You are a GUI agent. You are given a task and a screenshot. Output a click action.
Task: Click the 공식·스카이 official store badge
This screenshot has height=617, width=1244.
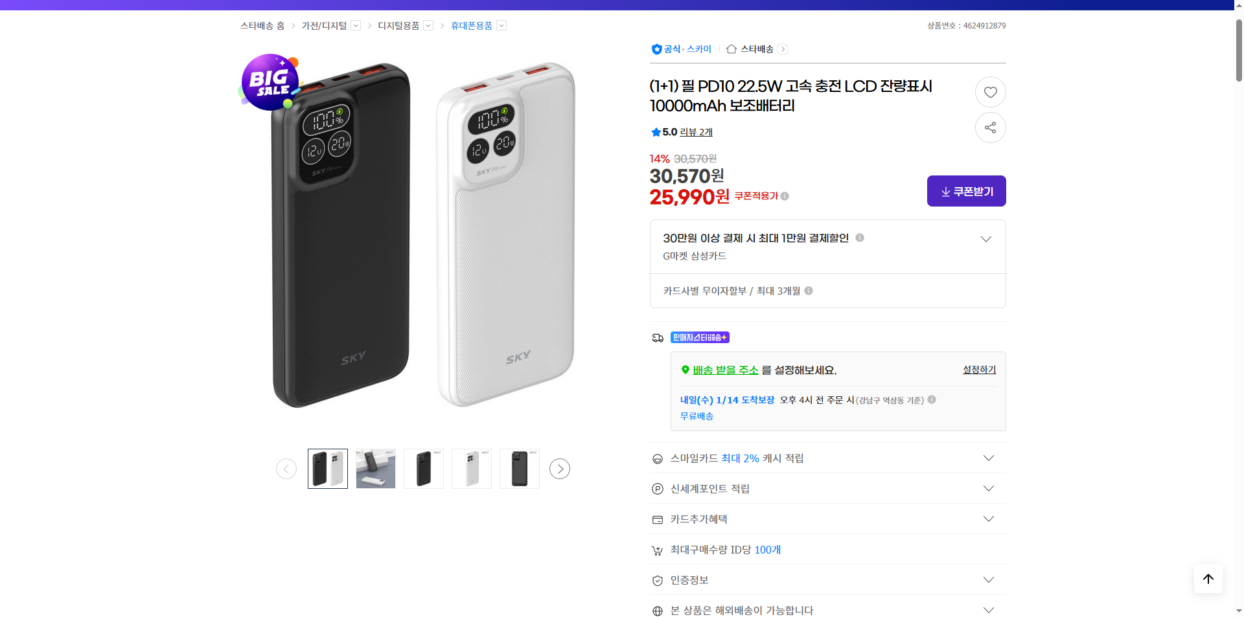[x=681, y=49]
